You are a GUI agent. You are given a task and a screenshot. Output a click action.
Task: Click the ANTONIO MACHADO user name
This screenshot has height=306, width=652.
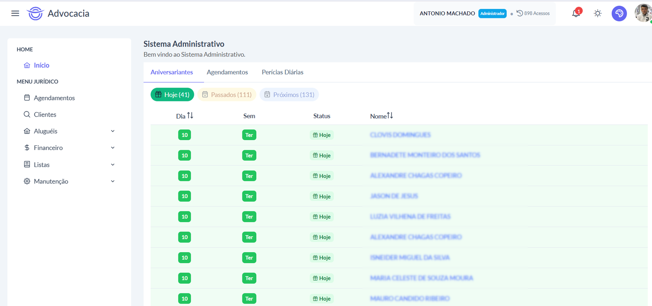coord(447,13)
